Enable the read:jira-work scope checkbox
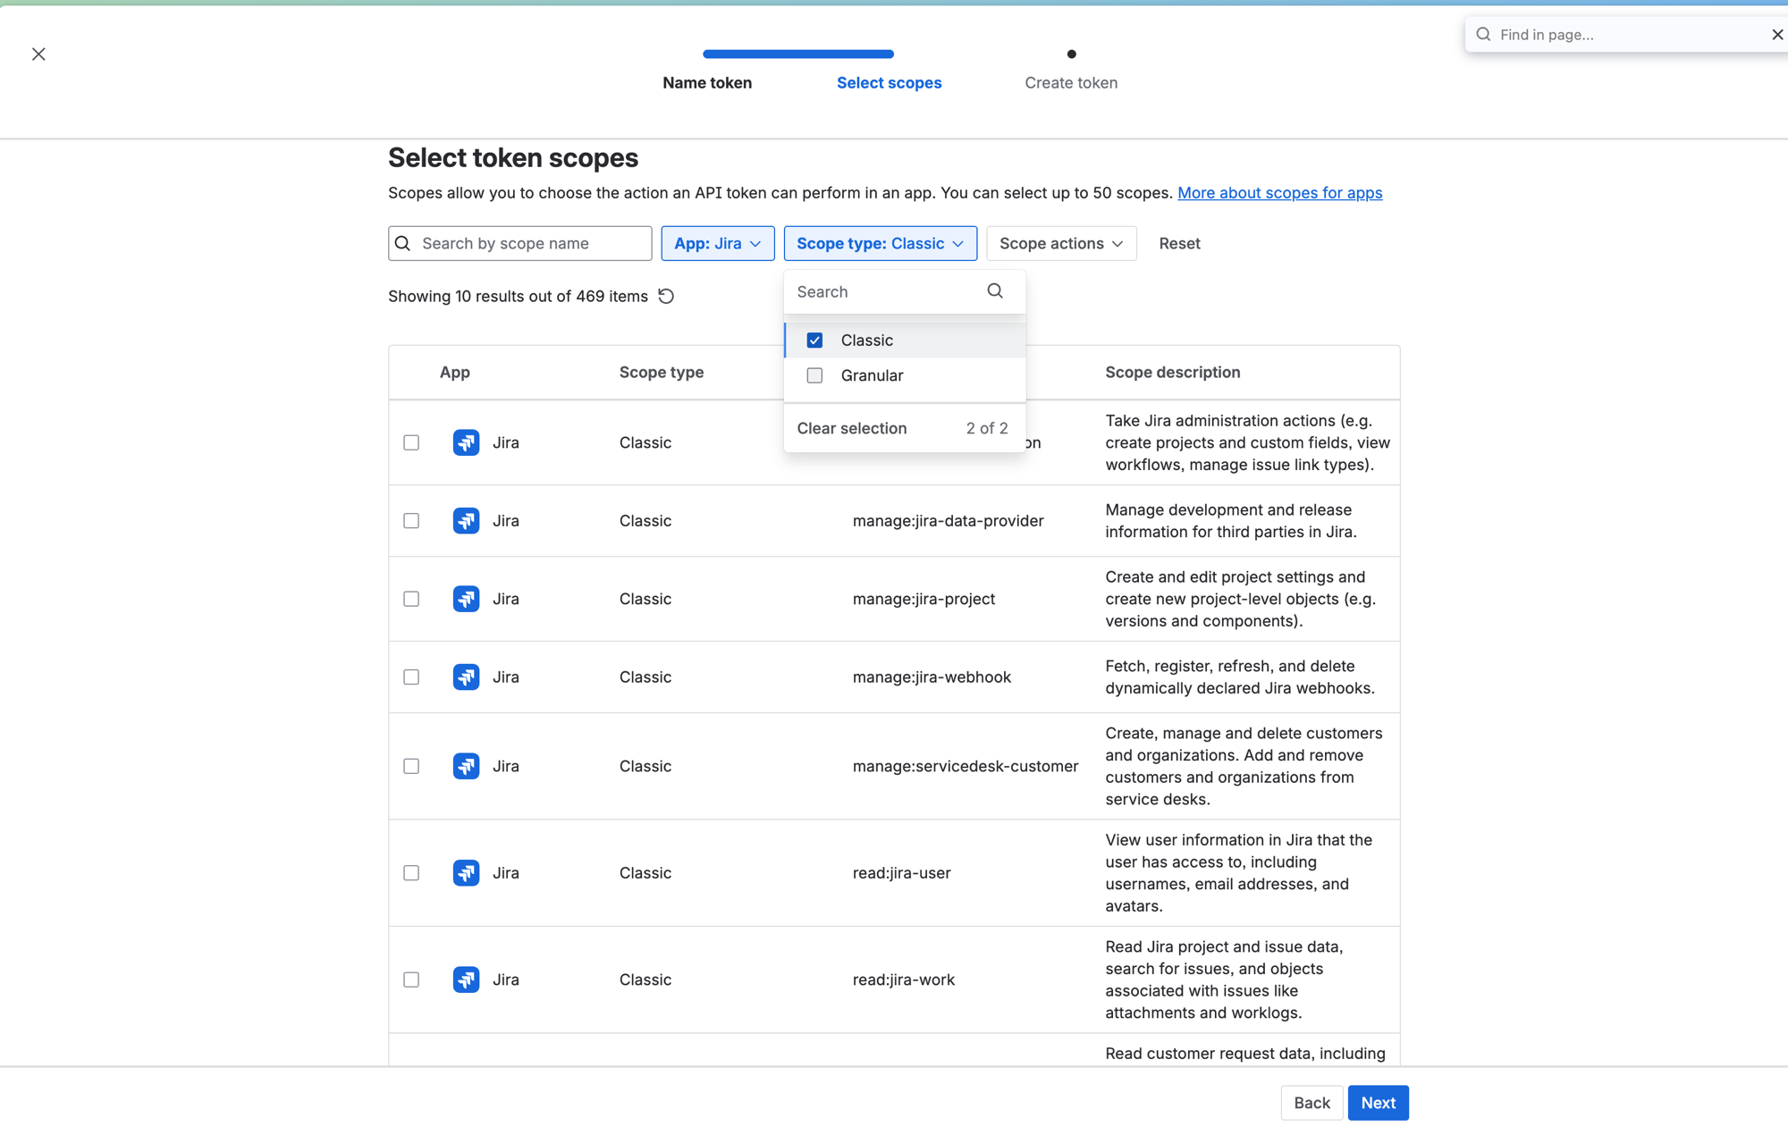The image size is (1788, 1135). point(411,979)
